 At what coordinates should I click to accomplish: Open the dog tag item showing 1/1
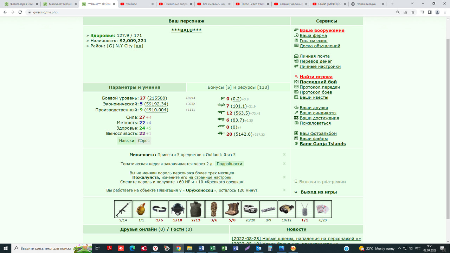tap(304, 209)
